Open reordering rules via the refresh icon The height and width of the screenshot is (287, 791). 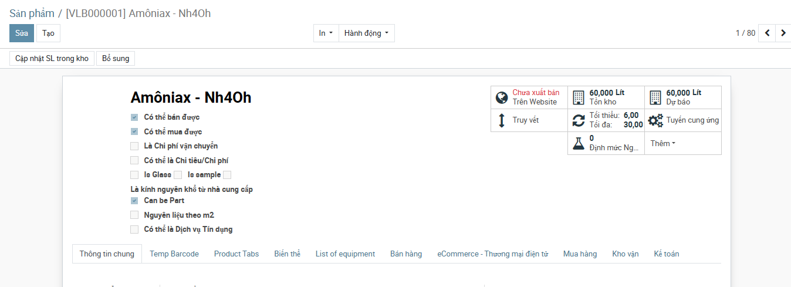[x=579, y=120]
